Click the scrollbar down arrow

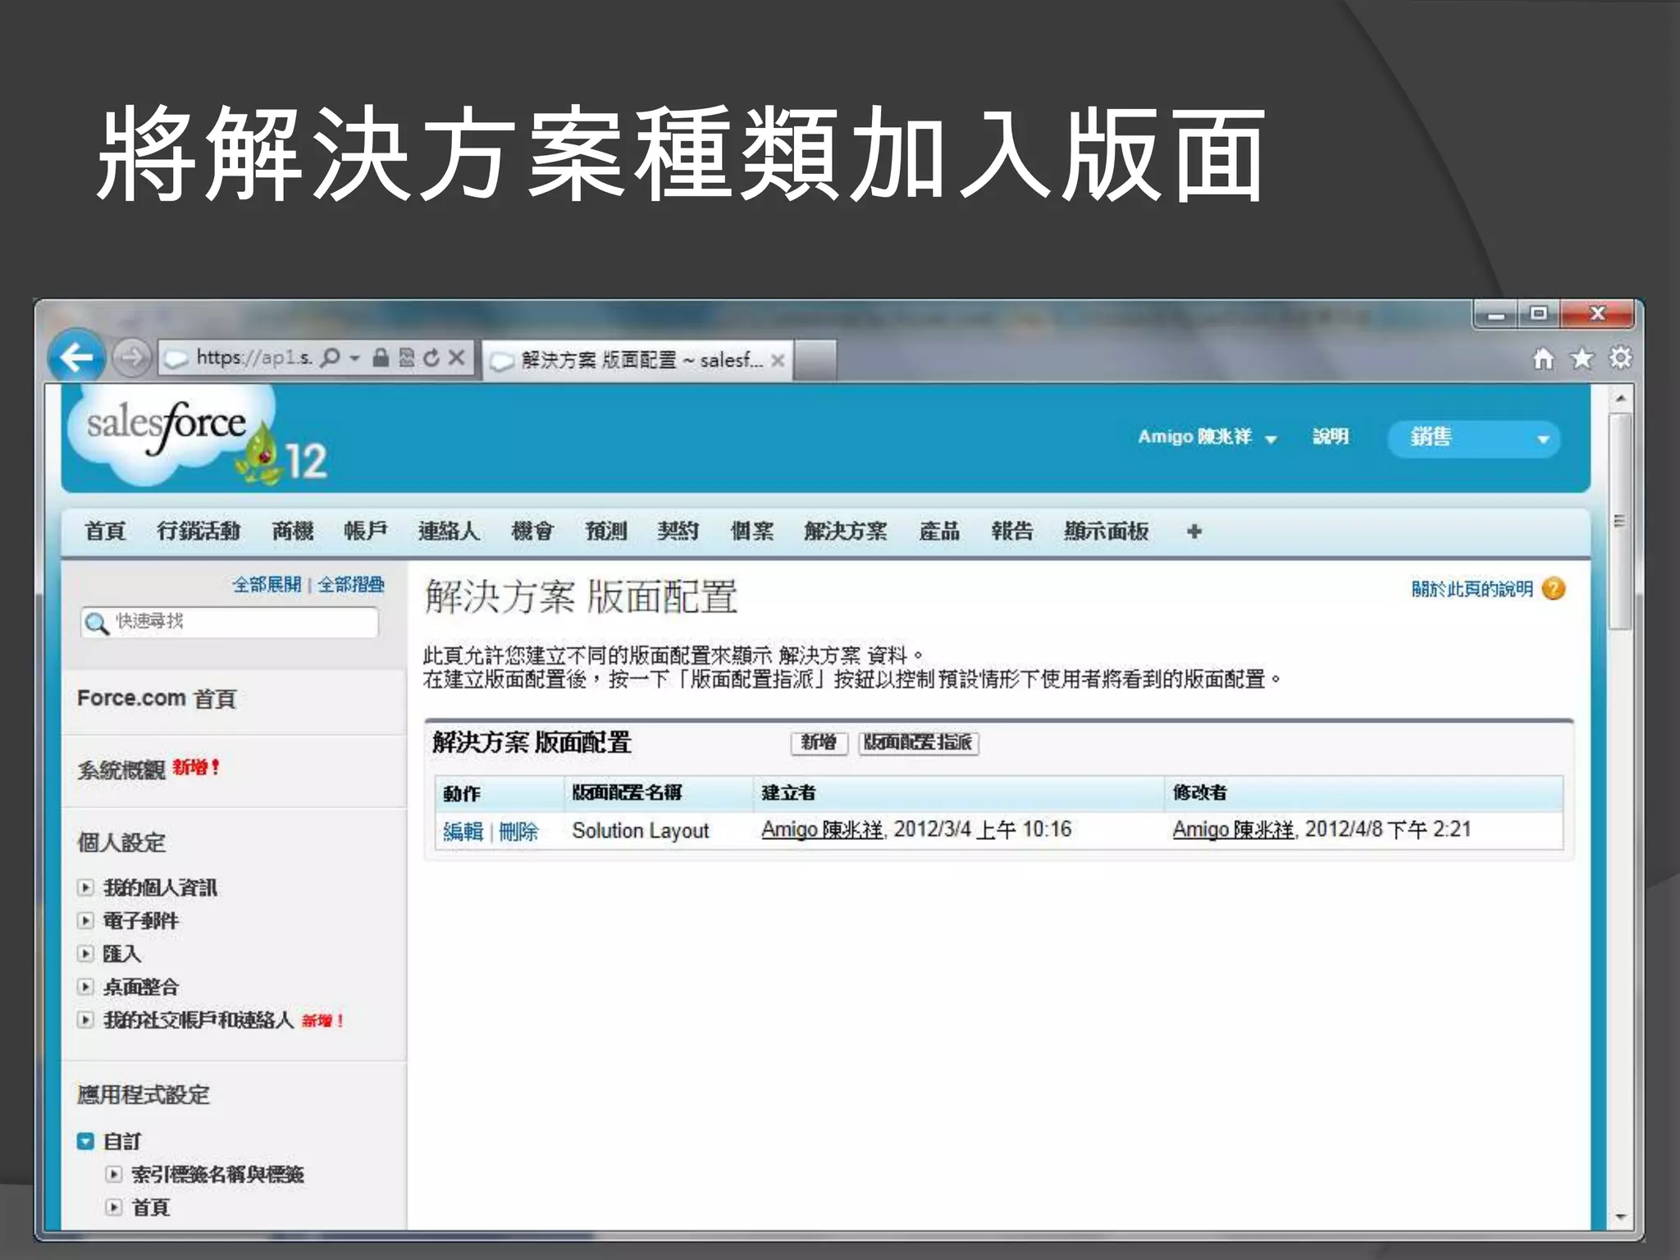(x=1620, y=1217)
